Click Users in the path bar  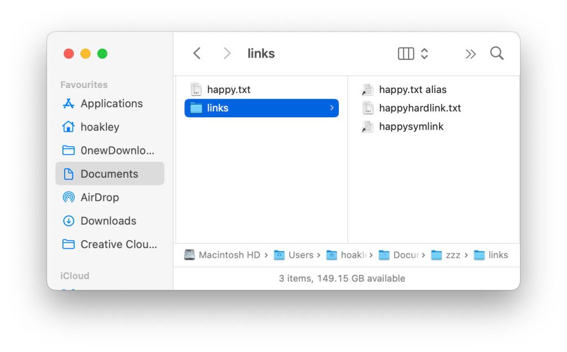click(300, 255)
